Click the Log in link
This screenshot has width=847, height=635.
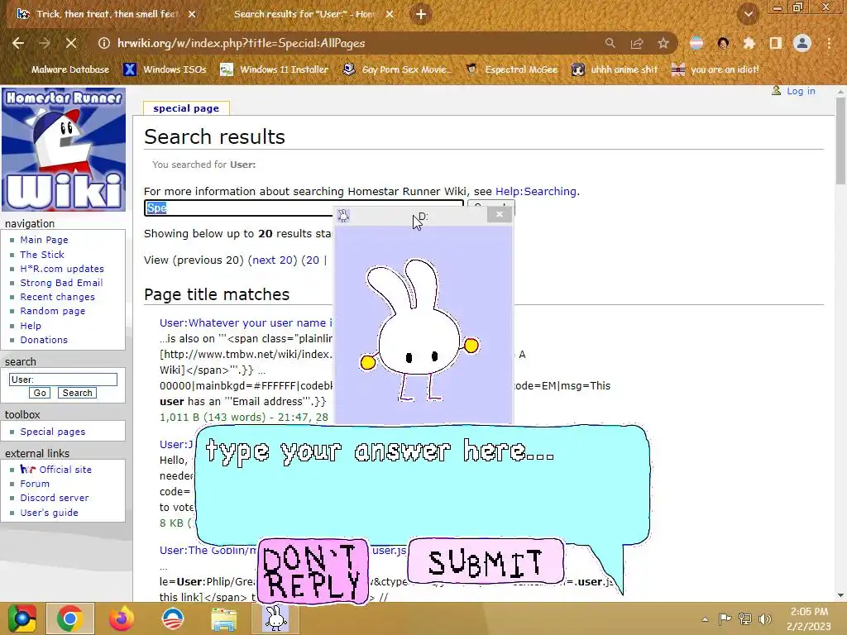pyautogui.click(x=801, y=91)
